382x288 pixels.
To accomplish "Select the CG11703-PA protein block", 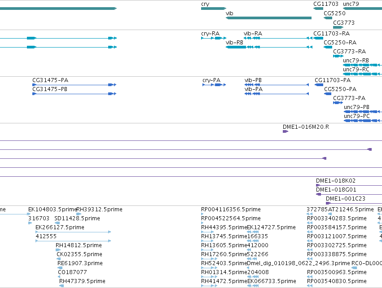I will click(319, 85).
